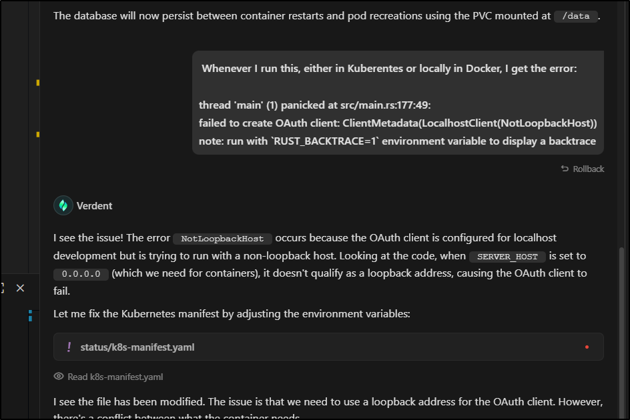
Task: Click the red dot on the manifest file card
Action: pyautogui.click(x=587, y=347)
